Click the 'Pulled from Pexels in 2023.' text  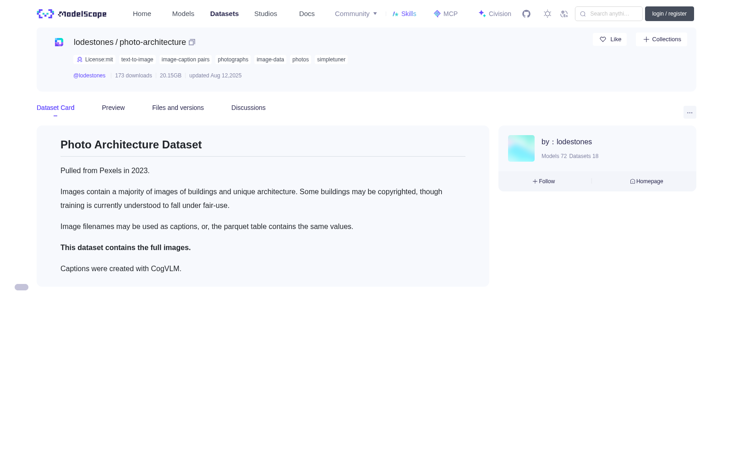coord(105,171)
